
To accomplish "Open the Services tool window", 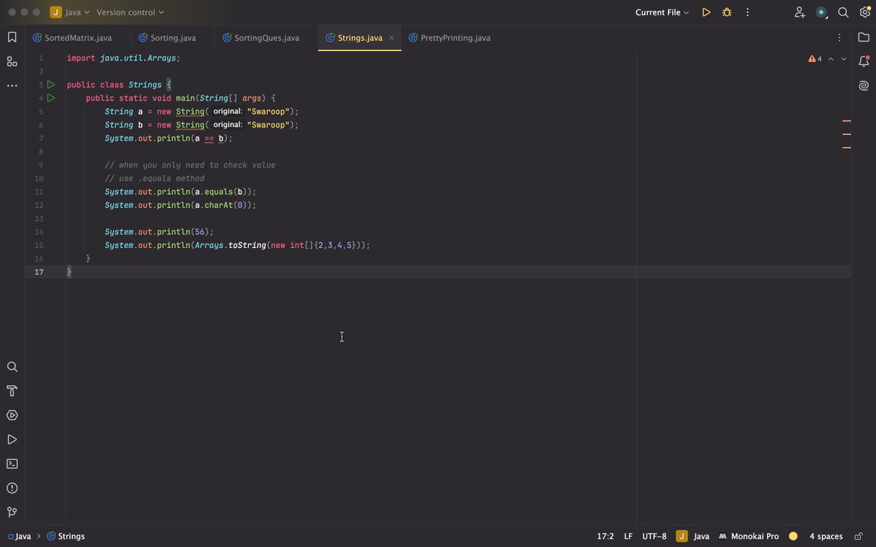I will pyautogui.click(x=12, y=415).
